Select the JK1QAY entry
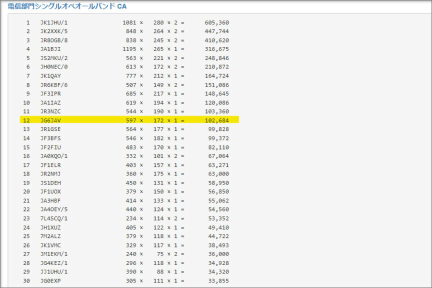Screen dimensions: 432x288 point(50,76)
